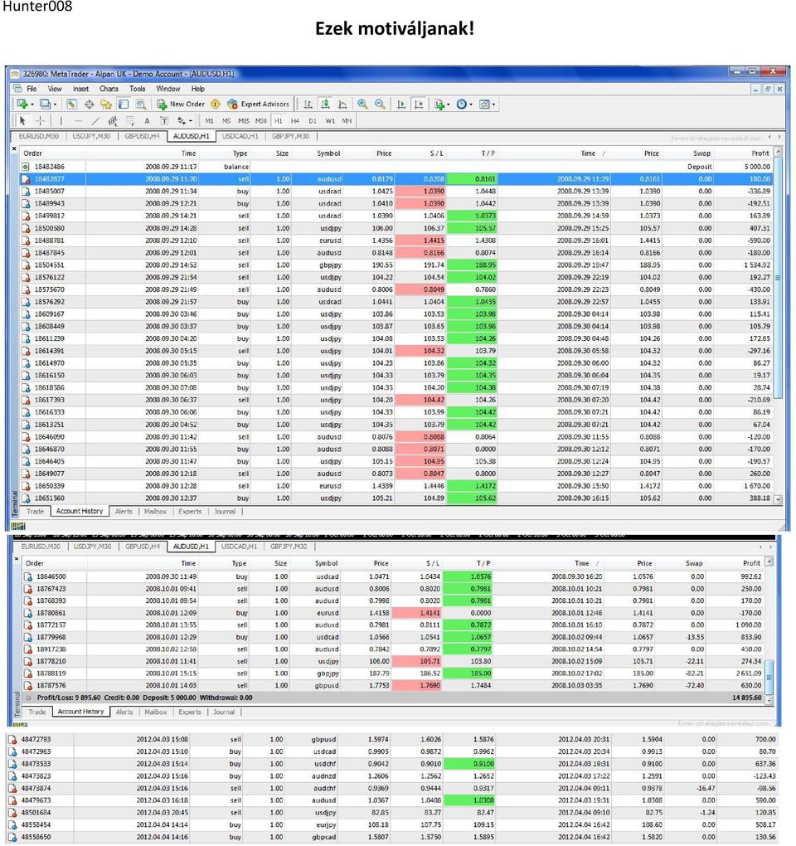Screen dimensions: 796x846
Task: Click the Periods clock icon
Action: pyautogui.click(x=462, y=105)
